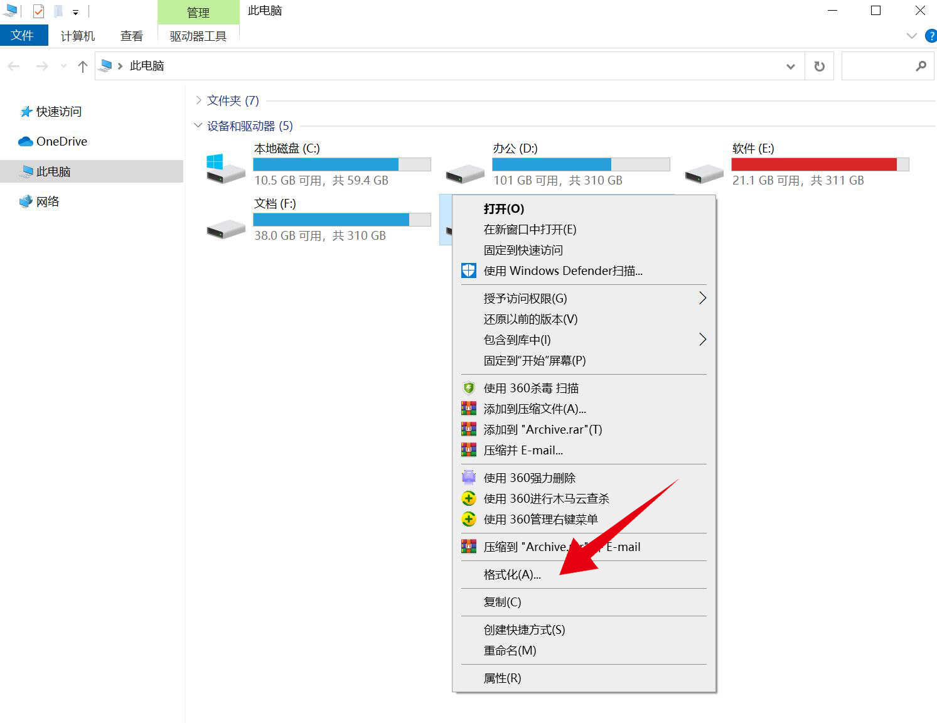Expand the 授予访问权限(G) submenu
Viewport: 937px width, 723px height.
pyautogui.click(x=584, y=298)
